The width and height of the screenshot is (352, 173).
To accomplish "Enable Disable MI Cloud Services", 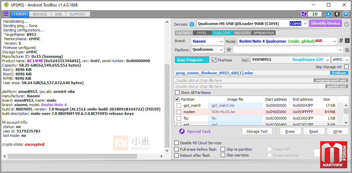I will point(176,143).
